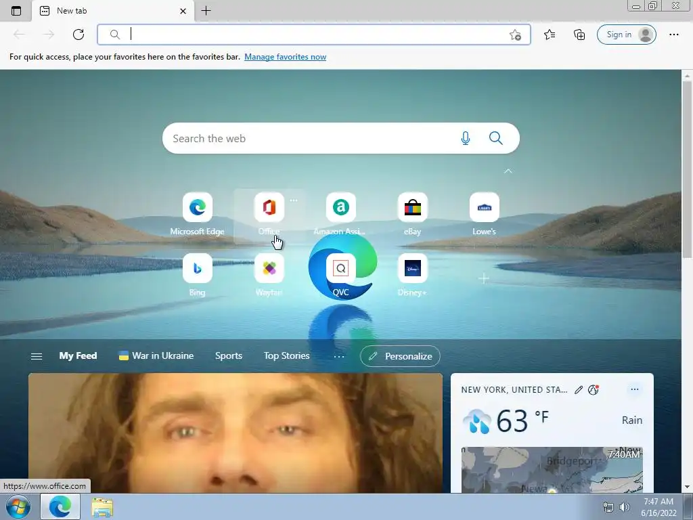Open the Collections icon

(579, 35)
